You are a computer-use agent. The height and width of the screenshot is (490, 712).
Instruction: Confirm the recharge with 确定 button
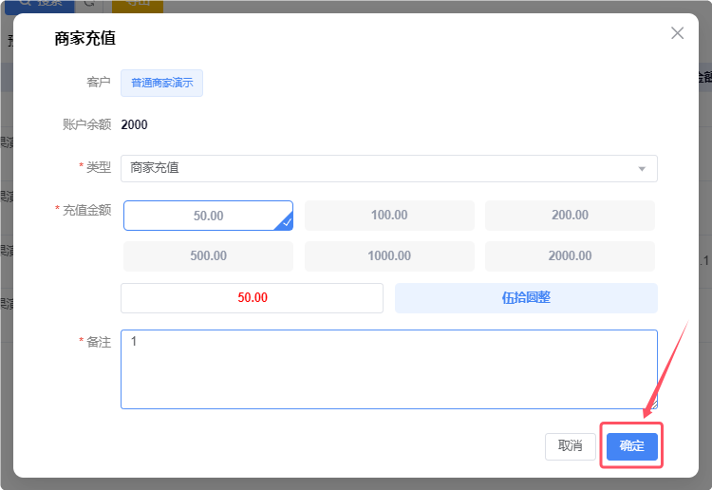(x=631, y=446)
